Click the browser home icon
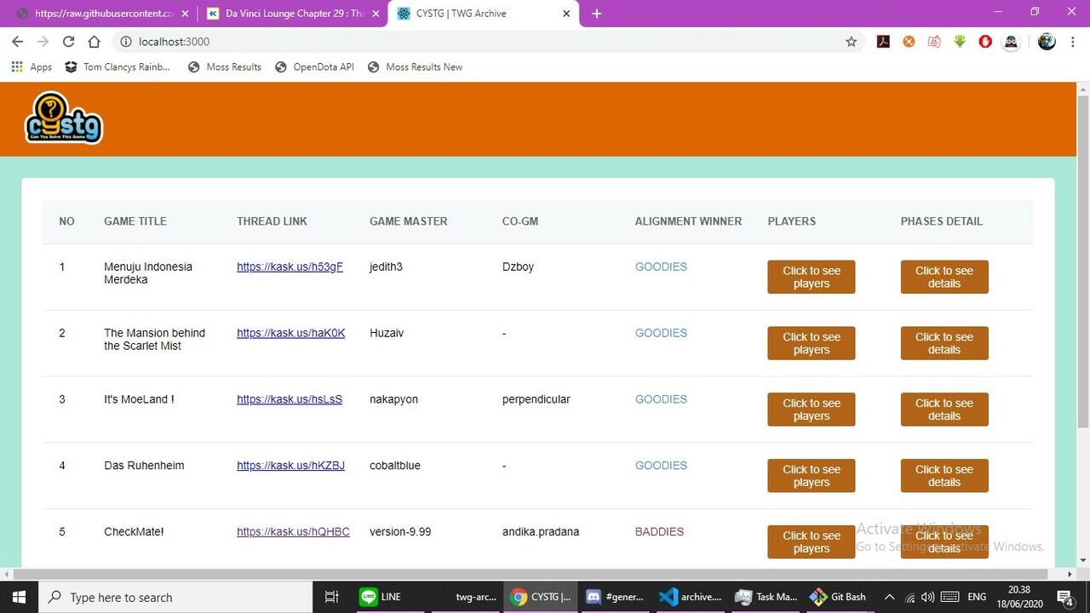The image size is (1090, 613). click(94, 42)
